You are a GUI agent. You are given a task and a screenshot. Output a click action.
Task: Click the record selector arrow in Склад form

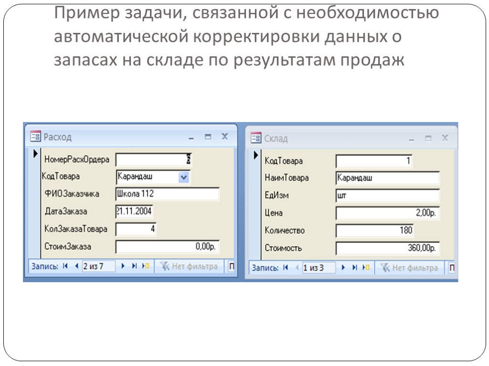256,155
